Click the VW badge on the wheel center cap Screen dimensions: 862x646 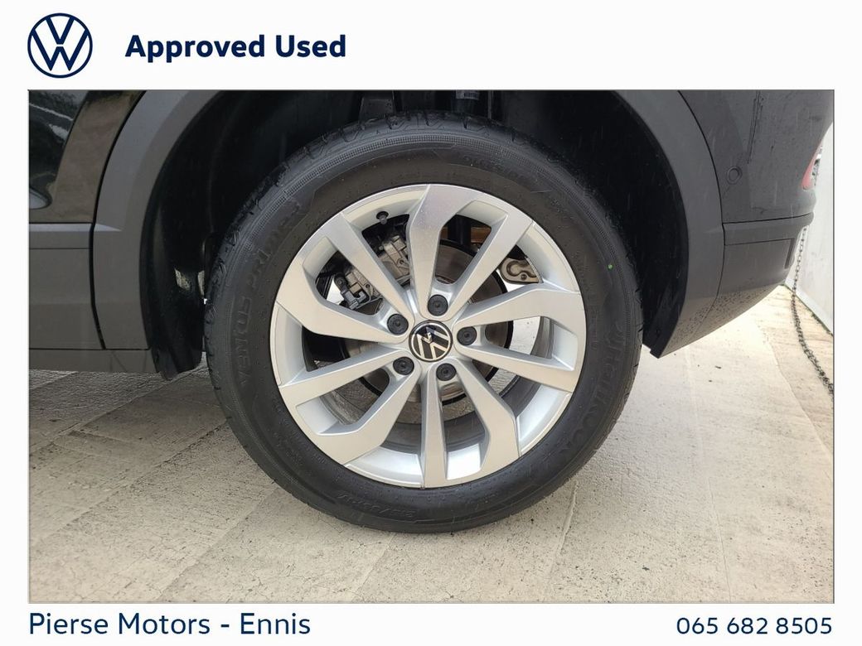click(x=430, y=340)
